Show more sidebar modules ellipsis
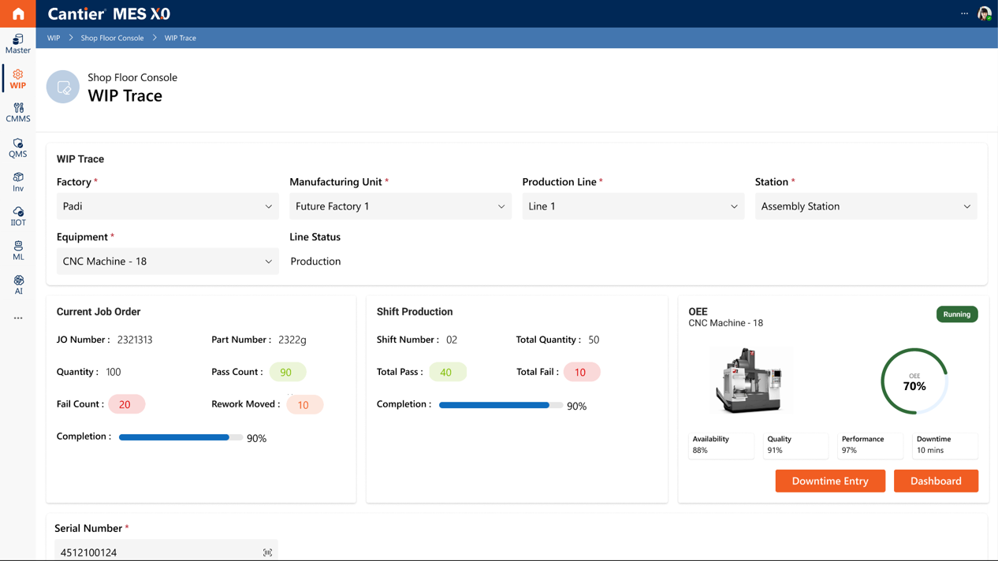998x561 pixels. [18, 318]
